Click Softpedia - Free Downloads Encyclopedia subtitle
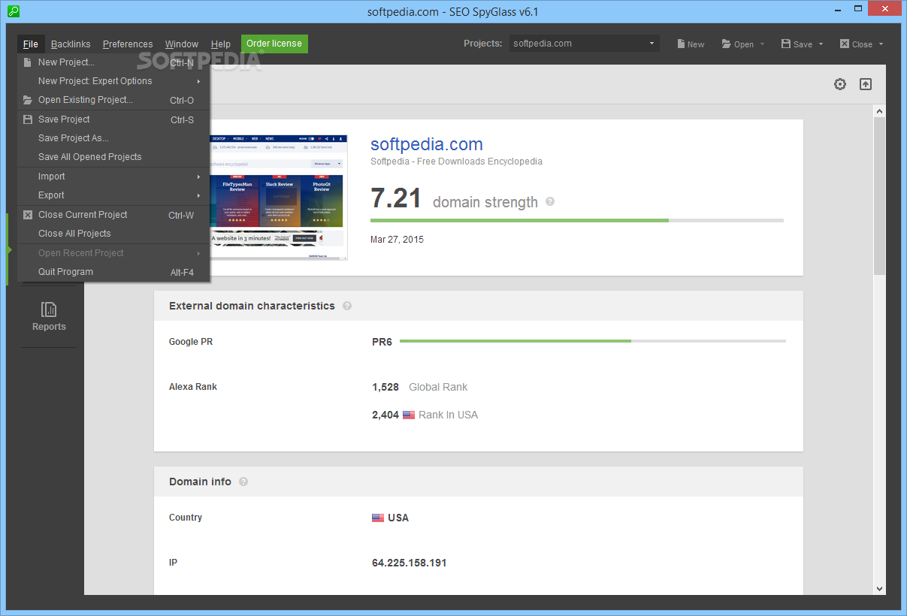 coord(456,162)
